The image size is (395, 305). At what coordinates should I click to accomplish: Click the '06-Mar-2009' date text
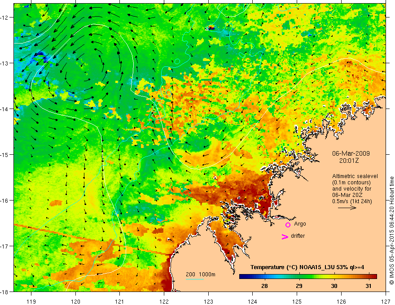pos(351,153)
